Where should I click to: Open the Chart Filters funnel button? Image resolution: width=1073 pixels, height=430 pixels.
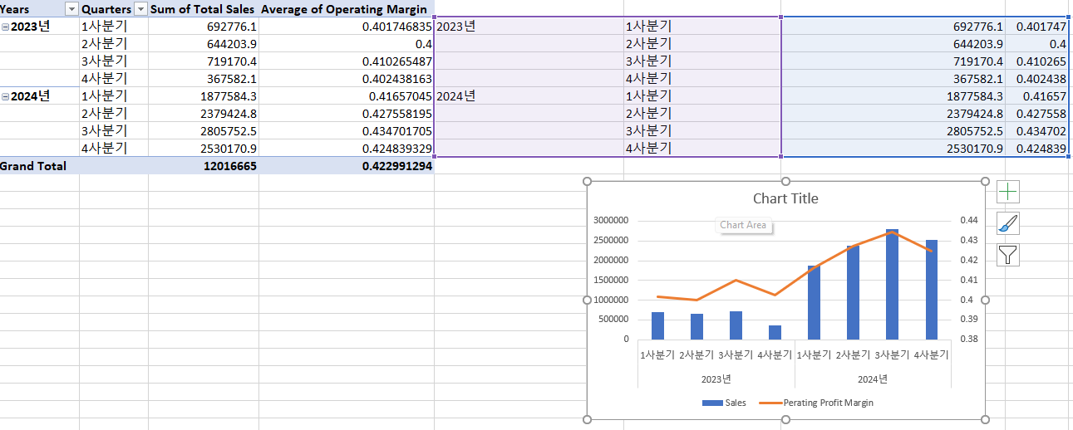[1007, 255]
